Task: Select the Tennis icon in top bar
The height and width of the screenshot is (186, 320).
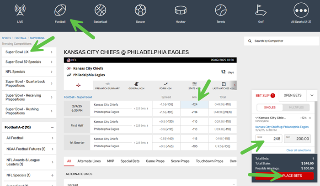Action: (220, 13)
